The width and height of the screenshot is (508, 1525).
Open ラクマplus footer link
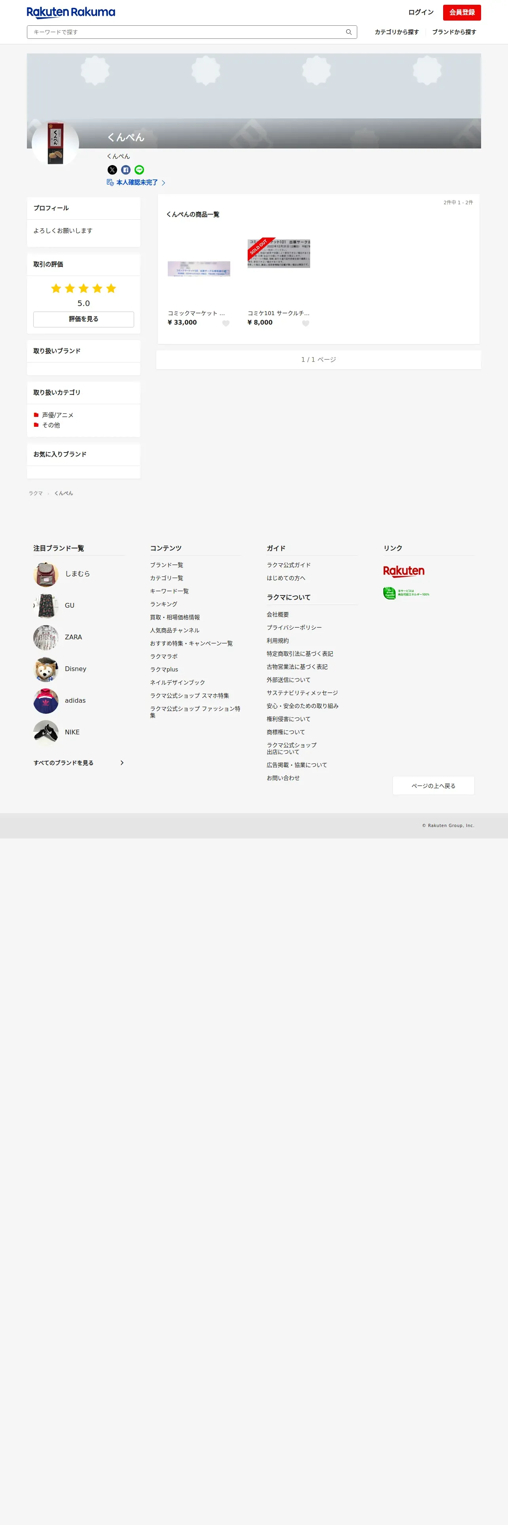point(164,669)
